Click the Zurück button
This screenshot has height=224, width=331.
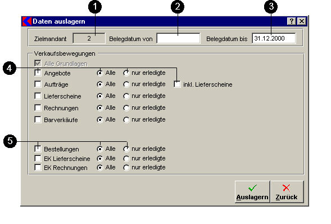point(287,192)
